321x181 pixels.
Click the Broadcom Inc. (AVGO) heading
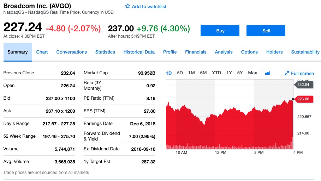(37, 6)
